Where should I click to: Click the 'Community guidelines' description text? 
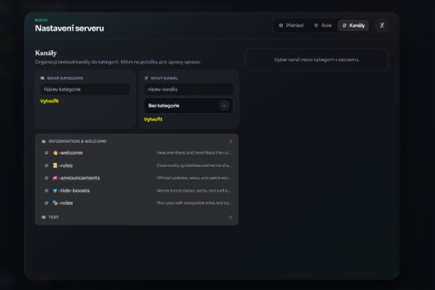[x=194, y=165]
